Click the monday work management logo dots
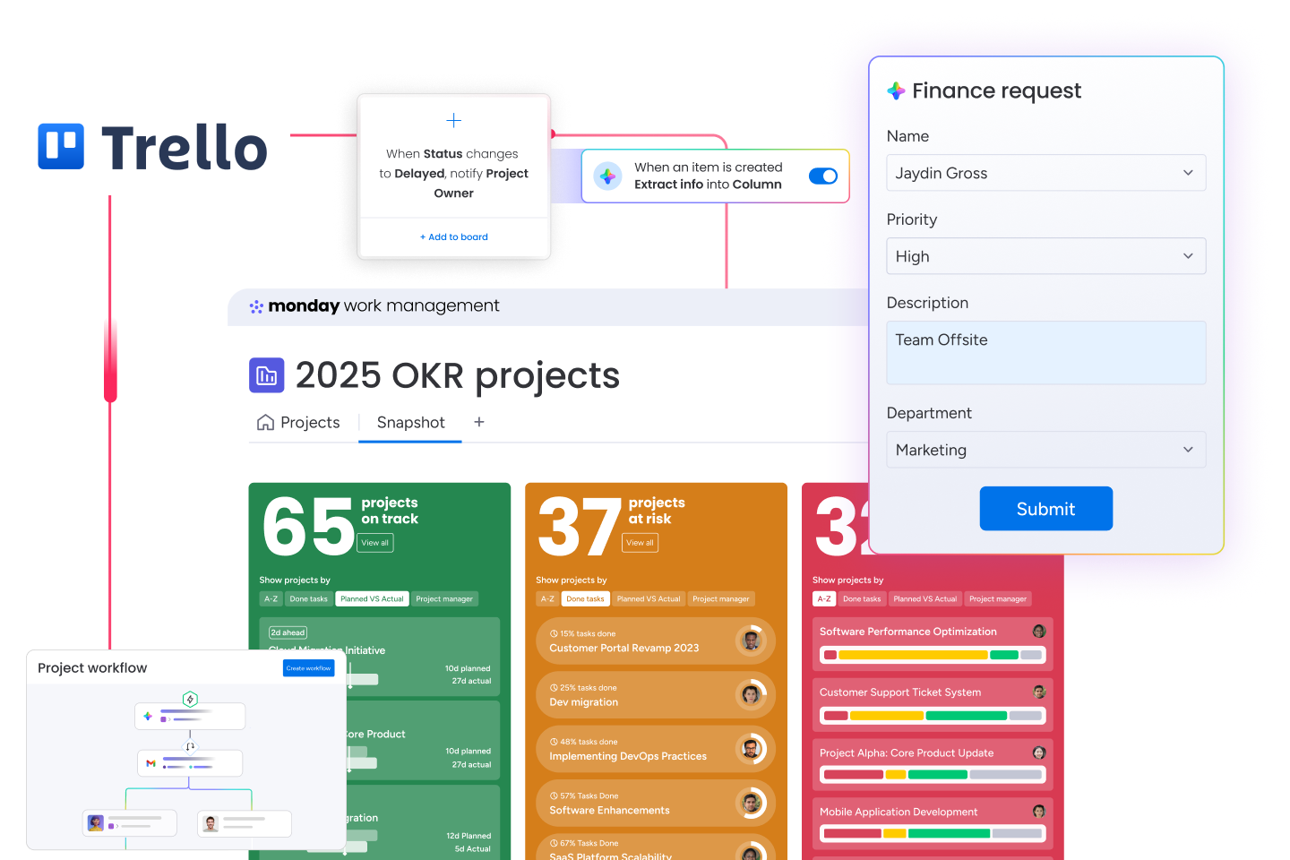1290x860 pixels. tap(256, 306)
